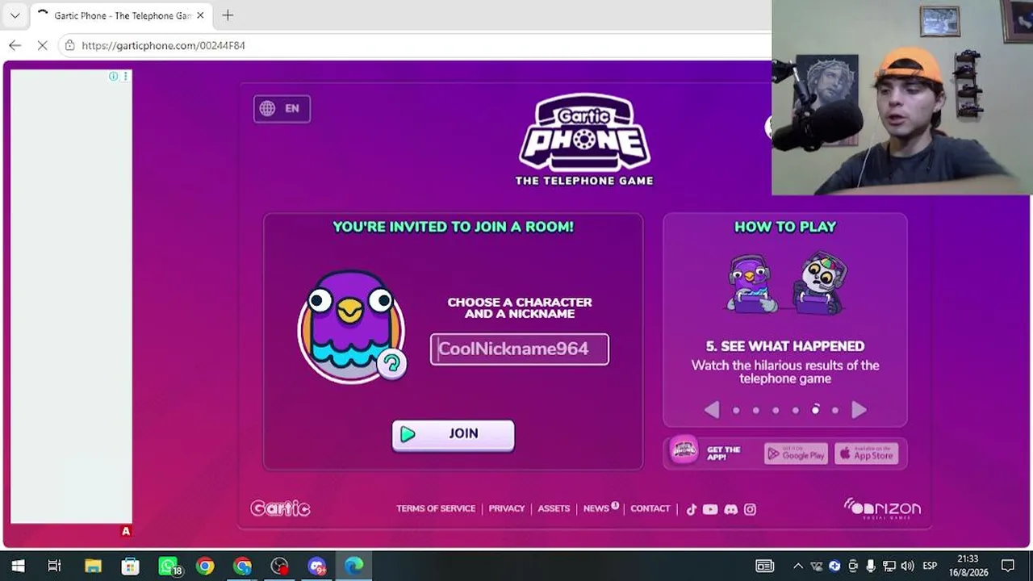Switch to Microsoft Edge on the taskbar
1033x581 pixels.
(x=354, y=566)
